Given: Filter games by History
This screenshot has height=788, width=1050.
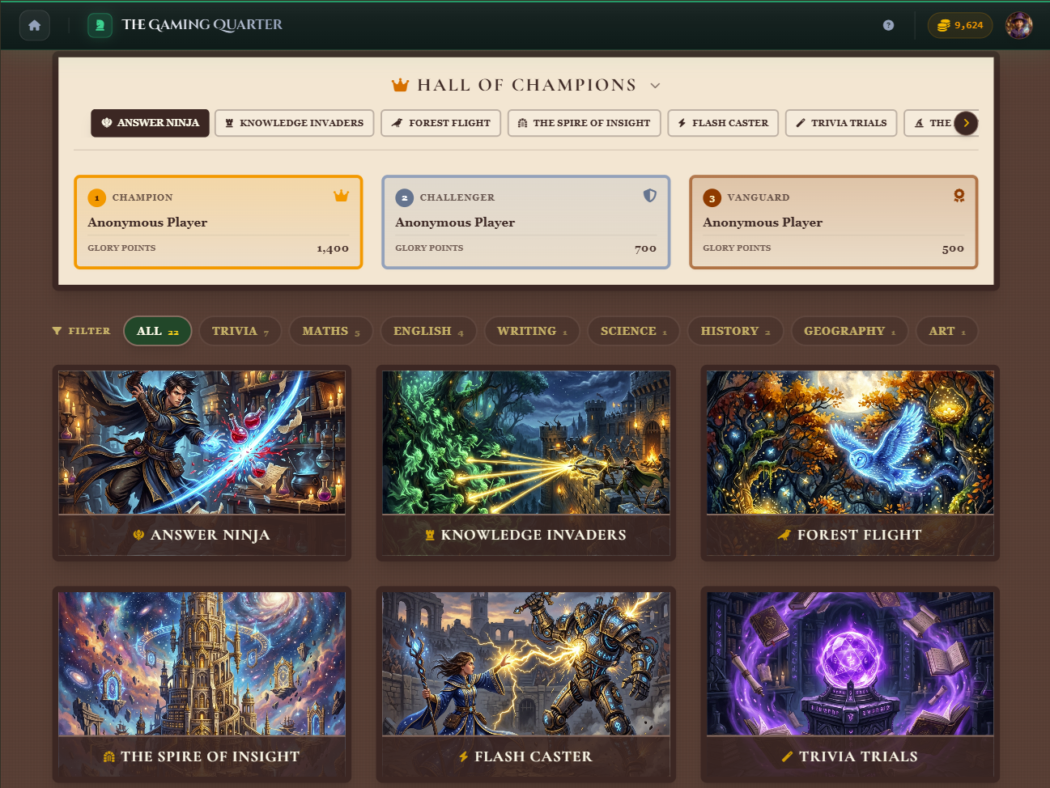Looking at the screenshot, I should click(736, 331).
